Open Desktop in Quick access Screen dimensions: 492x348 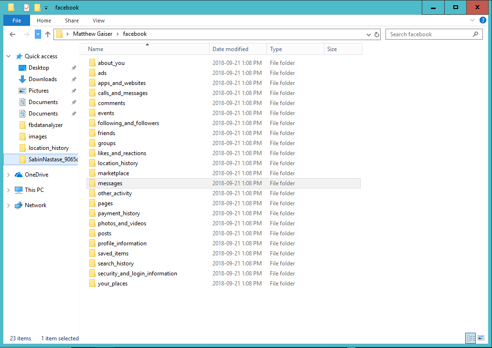click(x=39, y=68)
